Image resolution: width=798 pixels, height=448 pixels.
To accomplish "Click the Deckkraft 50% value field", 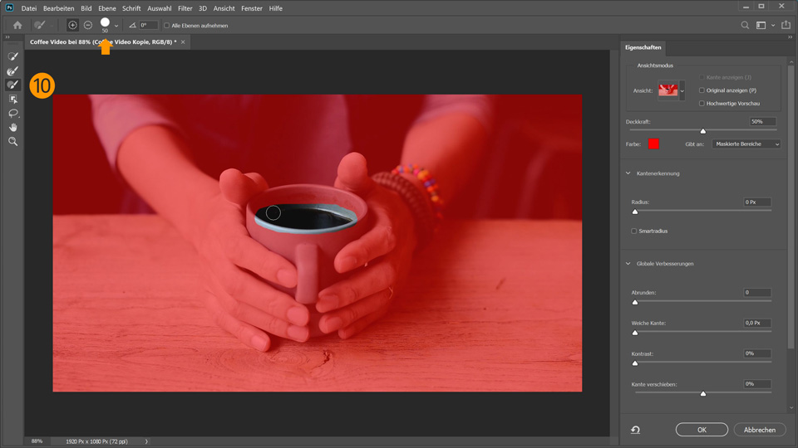I will coord(762,122).
